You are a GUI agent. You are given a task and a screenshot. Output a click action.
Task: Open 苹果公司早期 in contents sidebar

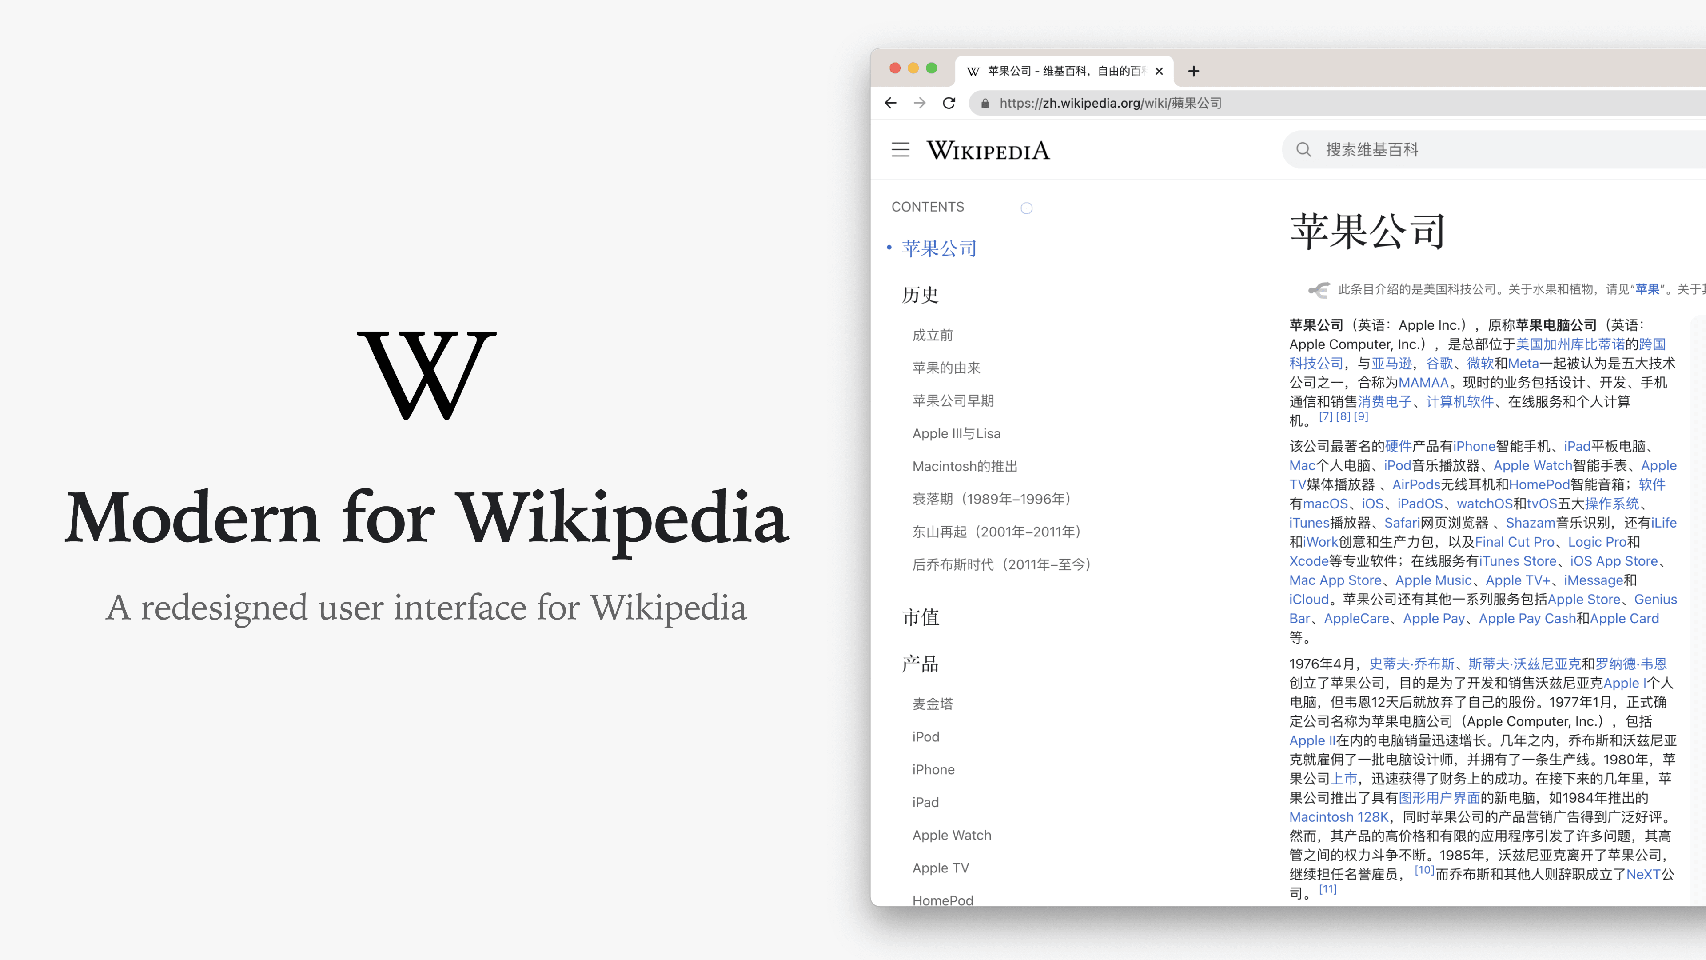click(x=953, y=401)
